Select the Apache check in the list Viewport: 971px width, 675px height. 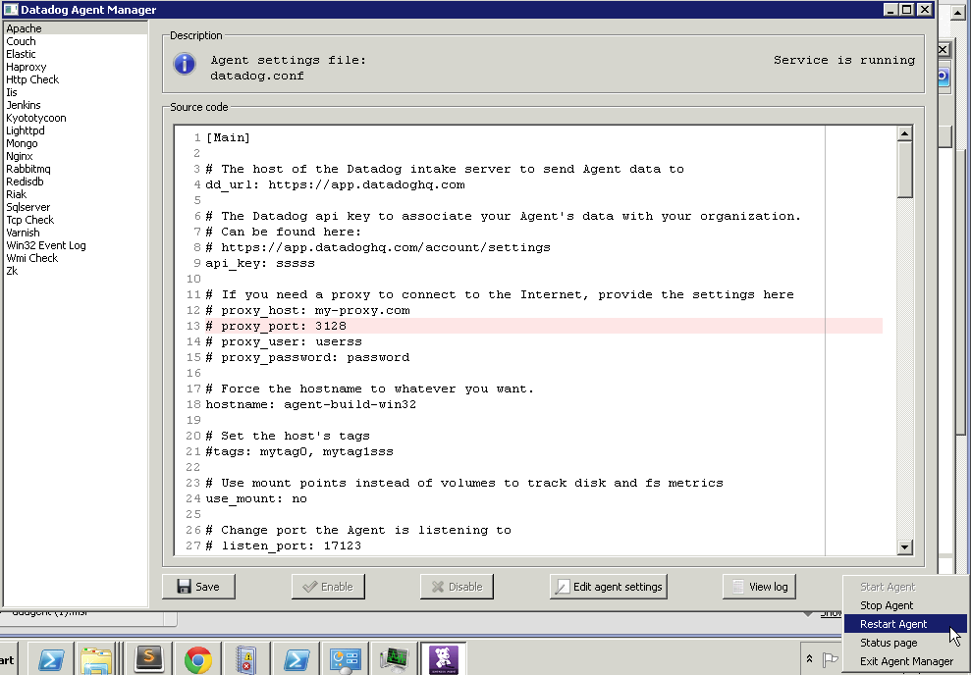click(25, 28)
